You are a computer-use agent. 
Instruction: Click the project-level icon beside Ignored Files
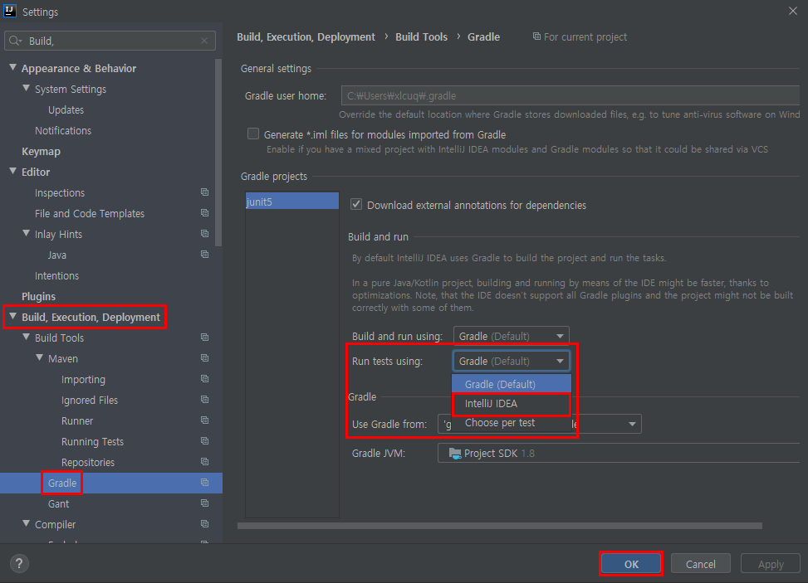204,400
